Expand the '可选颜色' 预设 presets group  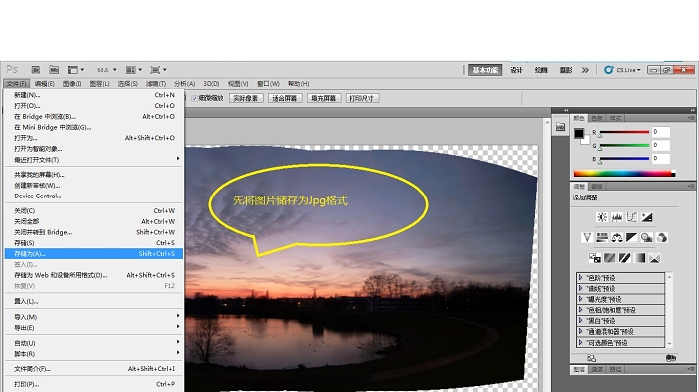(580, 342)
